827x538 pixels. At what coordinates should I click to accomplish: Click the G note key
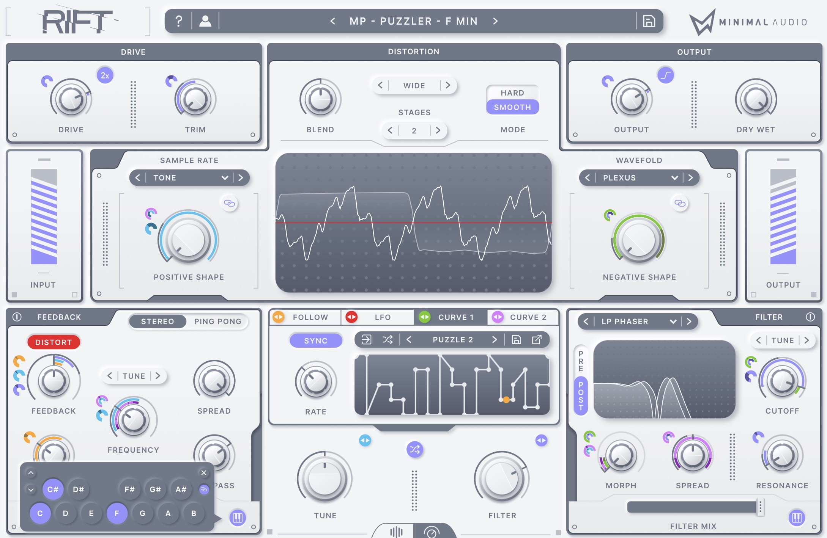pos(142,513)
